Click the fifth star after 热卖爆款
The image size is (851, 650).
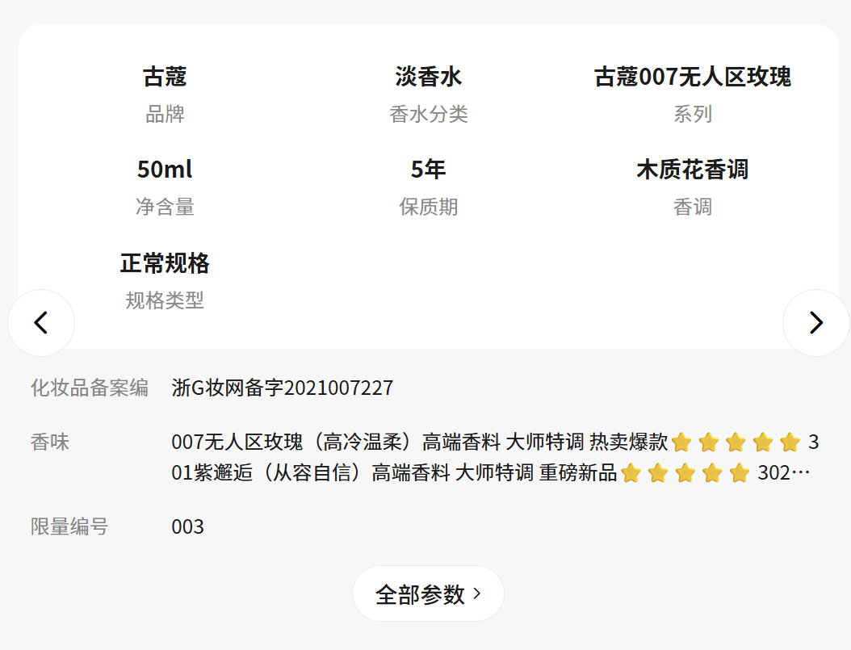click(x=790, y=442)
